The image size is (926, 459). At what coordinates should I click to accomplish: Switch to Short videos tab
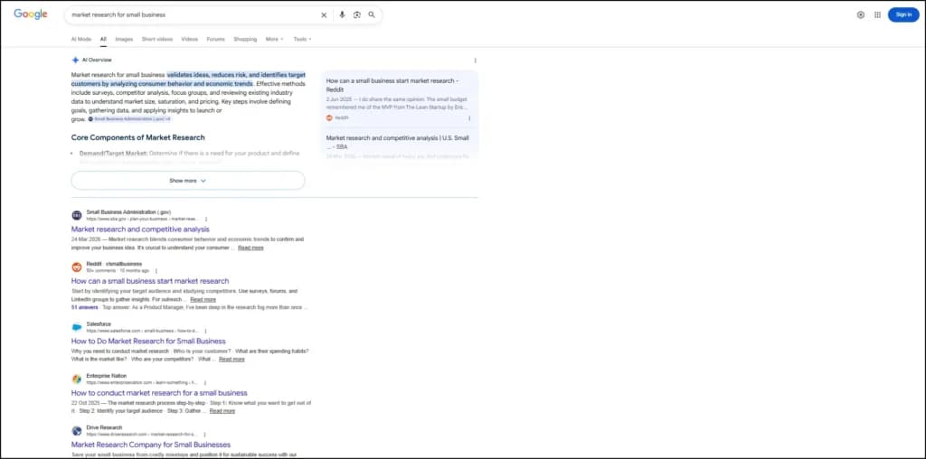tap(157, 39)
